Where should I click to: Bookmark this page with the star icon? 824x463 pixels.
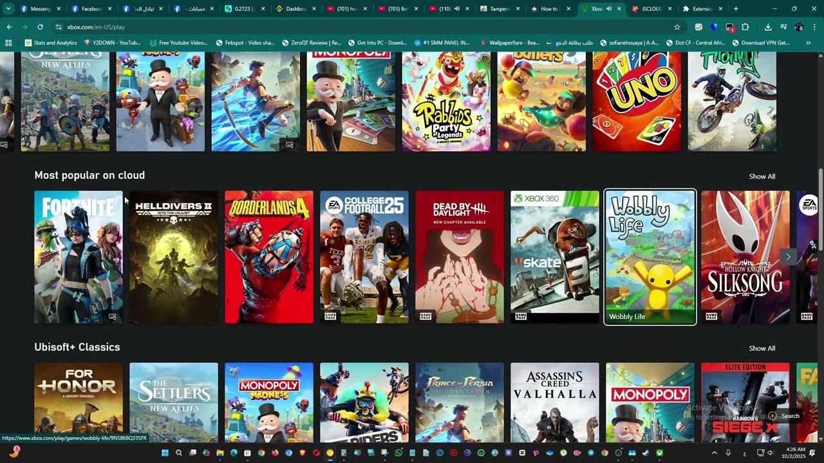pyautogui.click(x=677, y=27)
